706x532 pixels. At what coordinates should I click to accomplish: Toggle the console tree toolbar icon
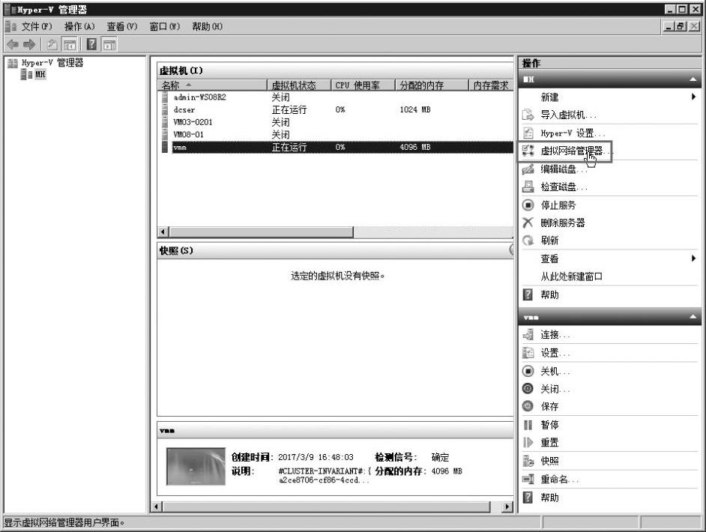tap(70, 44)
